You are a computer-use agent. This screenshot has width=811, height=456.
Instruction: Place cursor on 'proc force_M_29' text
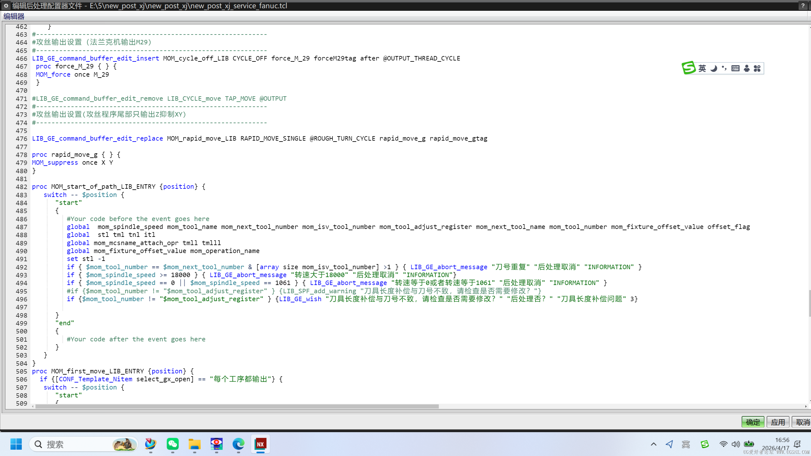point(65,66)
